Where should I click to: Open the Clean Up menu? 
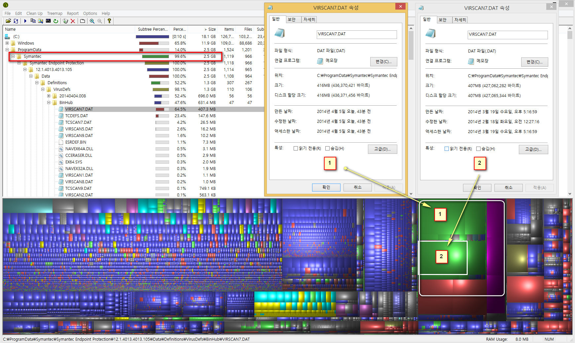click(x=34, y=14)
